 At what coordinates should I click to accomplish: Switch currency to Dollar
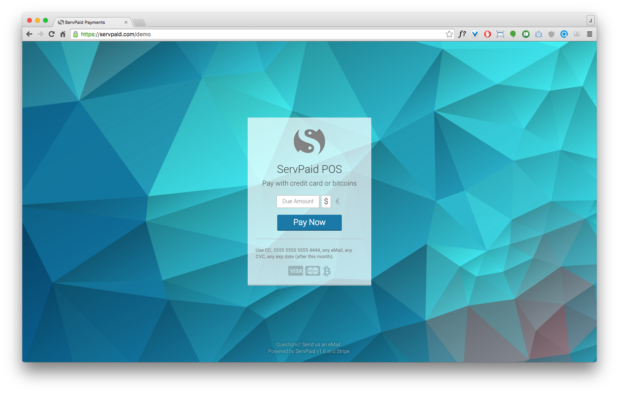tap(326, 201)
